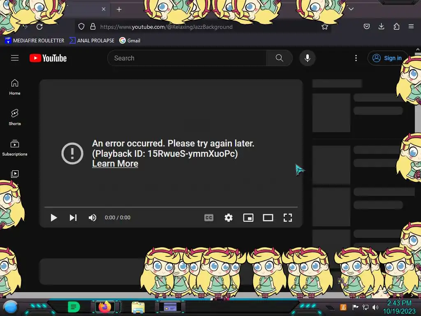Open green notes app in taskbar

(x=74, y=307)
